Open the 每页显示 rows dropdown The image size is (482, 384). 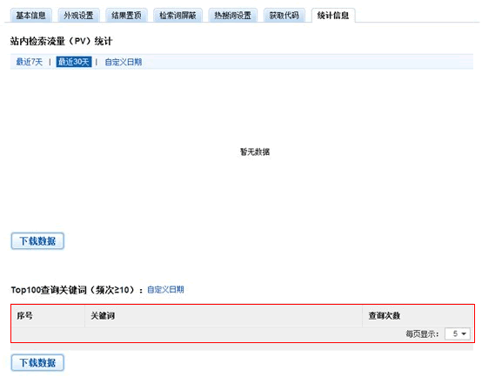pos(458,333)
